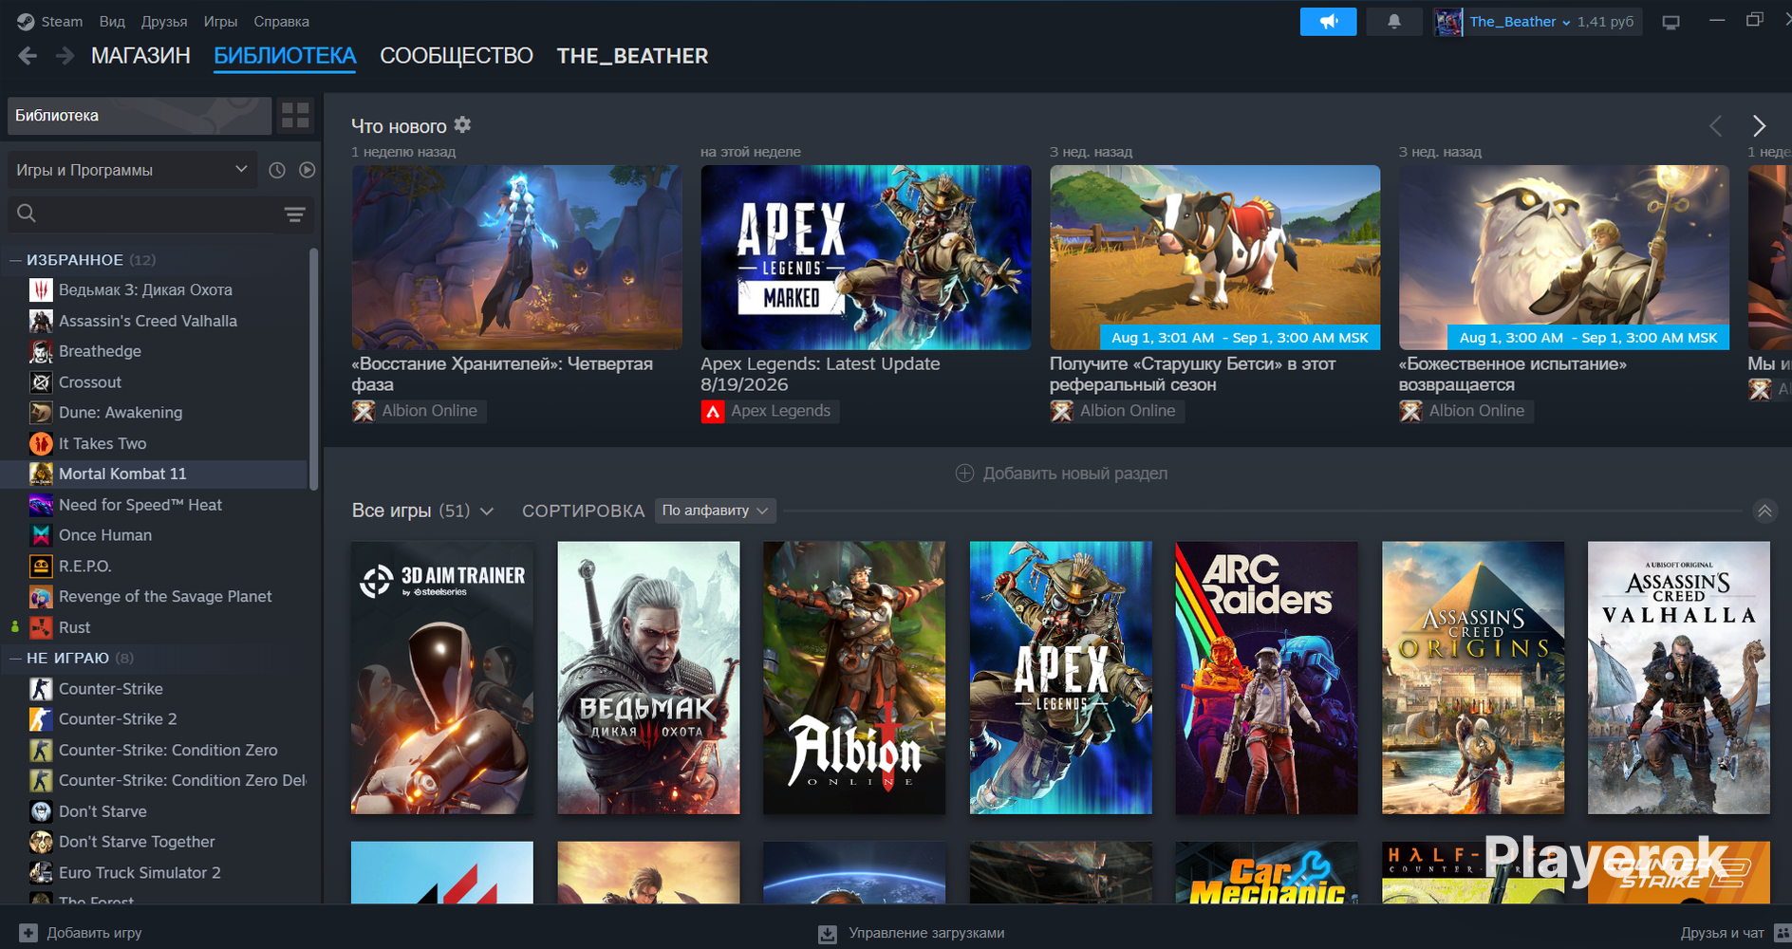The width and height of the screenshot is (1792, 949).
Task: Click the library search magnifier icon
Action: tap(27, 214)
